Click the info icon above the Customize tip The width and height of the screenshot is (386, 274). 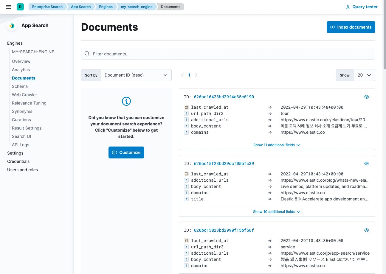tap(126, 101)
